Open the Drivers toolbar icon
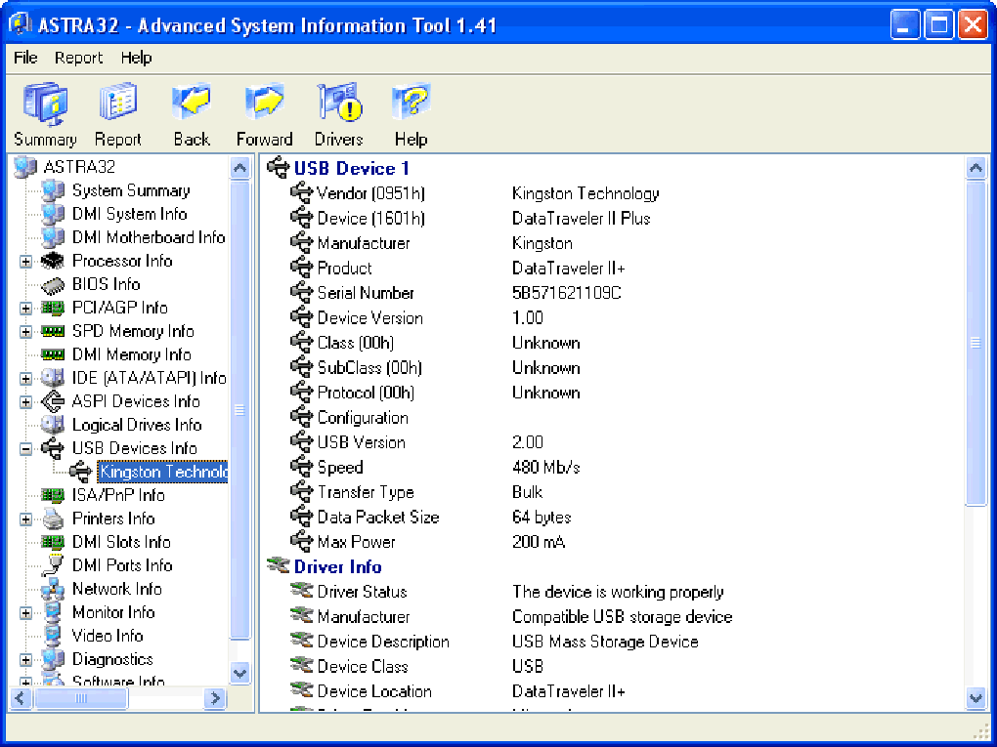The image size is (997, 747). tap(339, 102)
